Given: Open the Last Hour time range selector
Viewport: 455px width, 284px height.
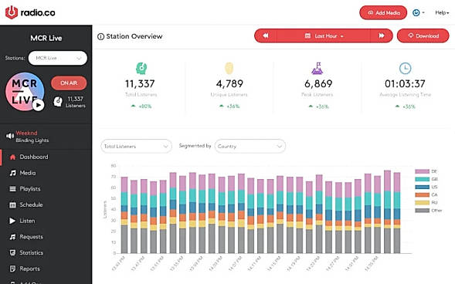Looking at the screenshot, I should pos(324,36).
